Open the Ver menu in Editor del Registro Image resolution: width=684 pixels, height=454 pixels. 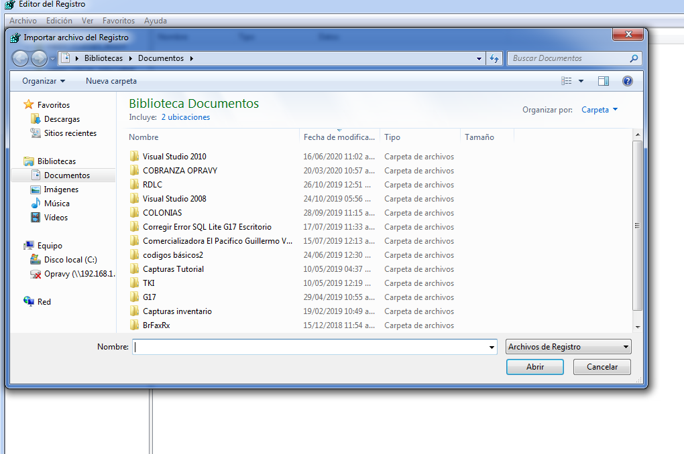(x=87, y=21)
